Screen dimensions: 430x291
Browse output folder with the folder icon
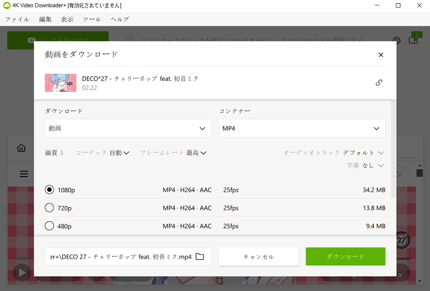(199, 257)
